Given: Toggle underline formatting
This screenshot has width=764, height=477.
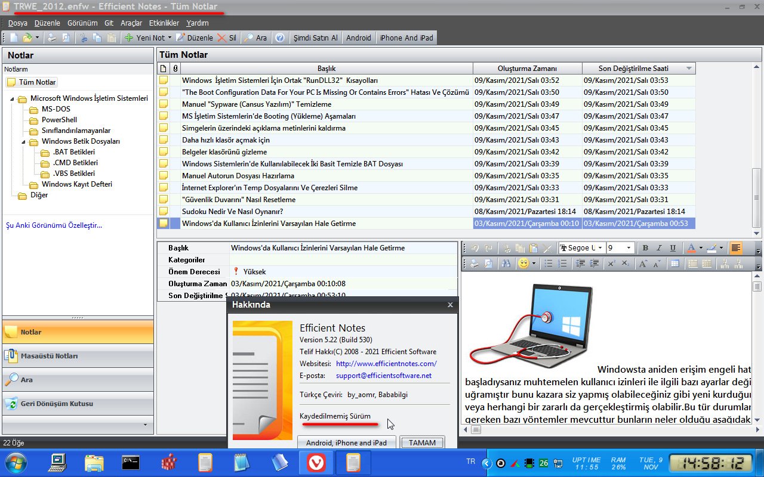Looking at the screenshot, I should point(673,248).
